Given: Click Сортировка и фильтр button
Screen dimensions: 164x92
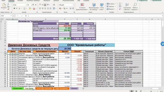Looking at the screenshot, I should 127,7.
